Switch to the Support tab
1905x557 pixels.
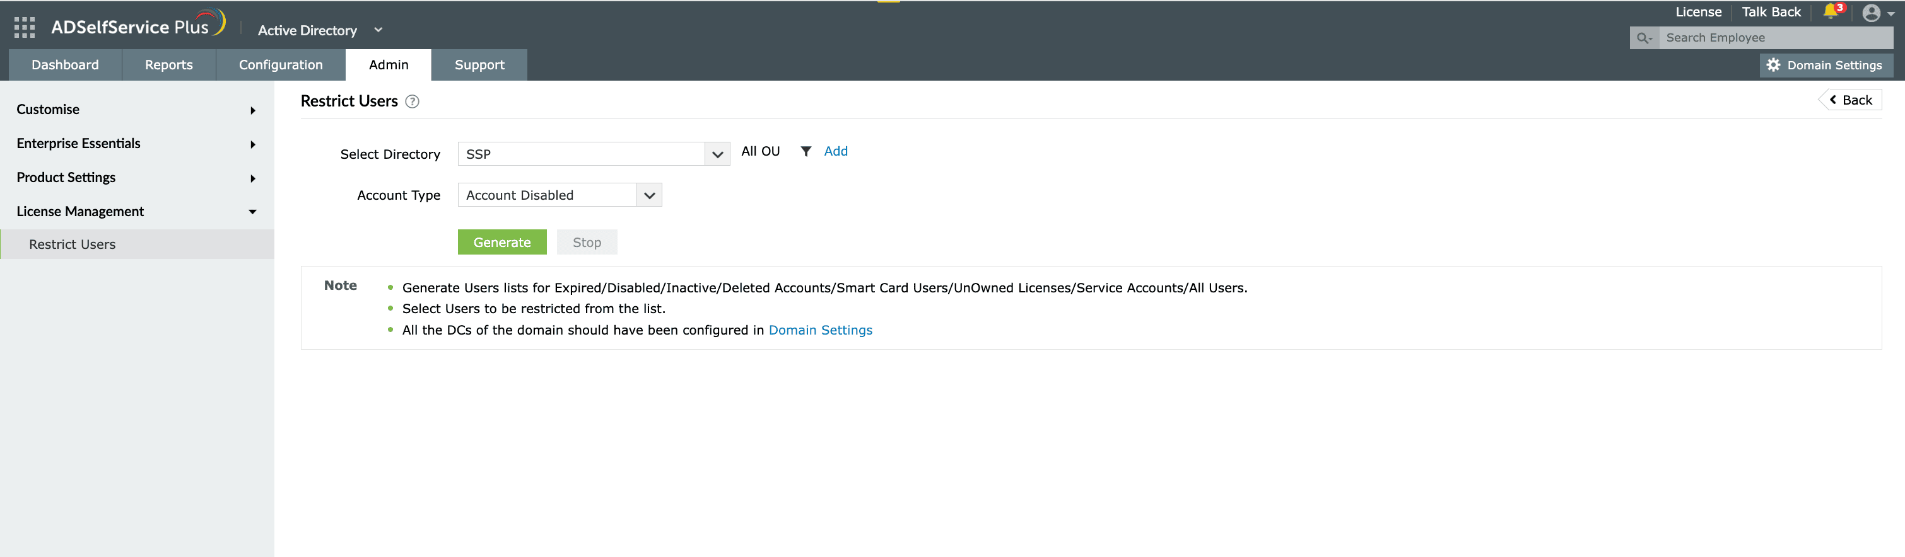click(479, 65)
